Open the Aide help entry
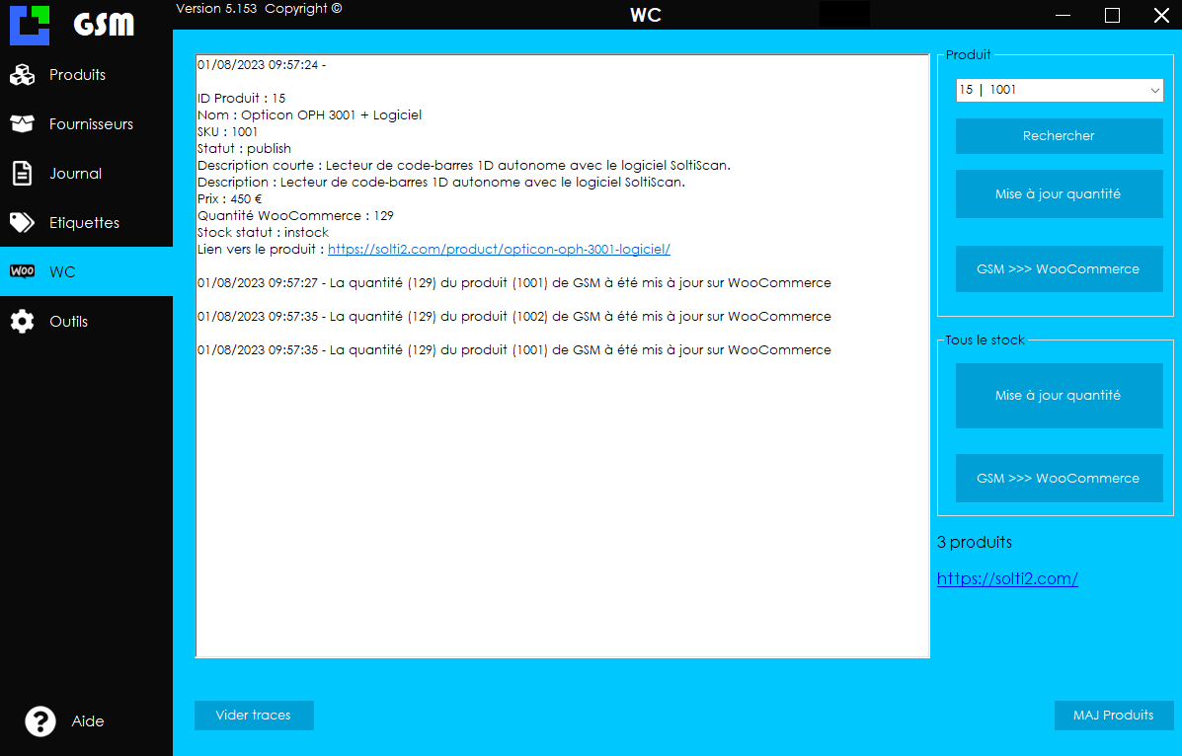The width and height of the screenshot is (1182, 756). tap(86, 721)
